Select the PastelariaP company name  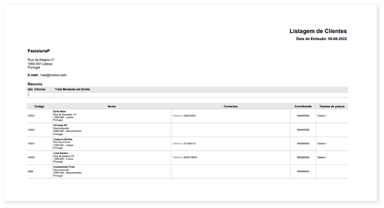39,51
